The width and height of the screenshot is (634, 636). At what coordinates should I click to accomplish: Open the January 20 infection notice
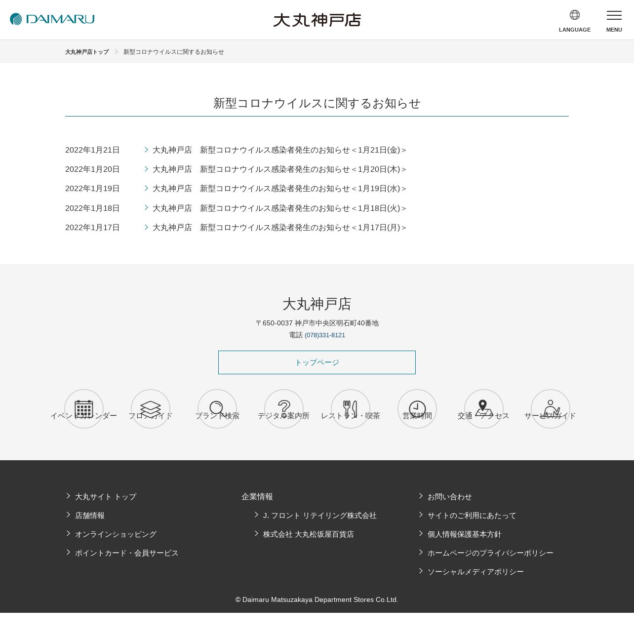279,169
